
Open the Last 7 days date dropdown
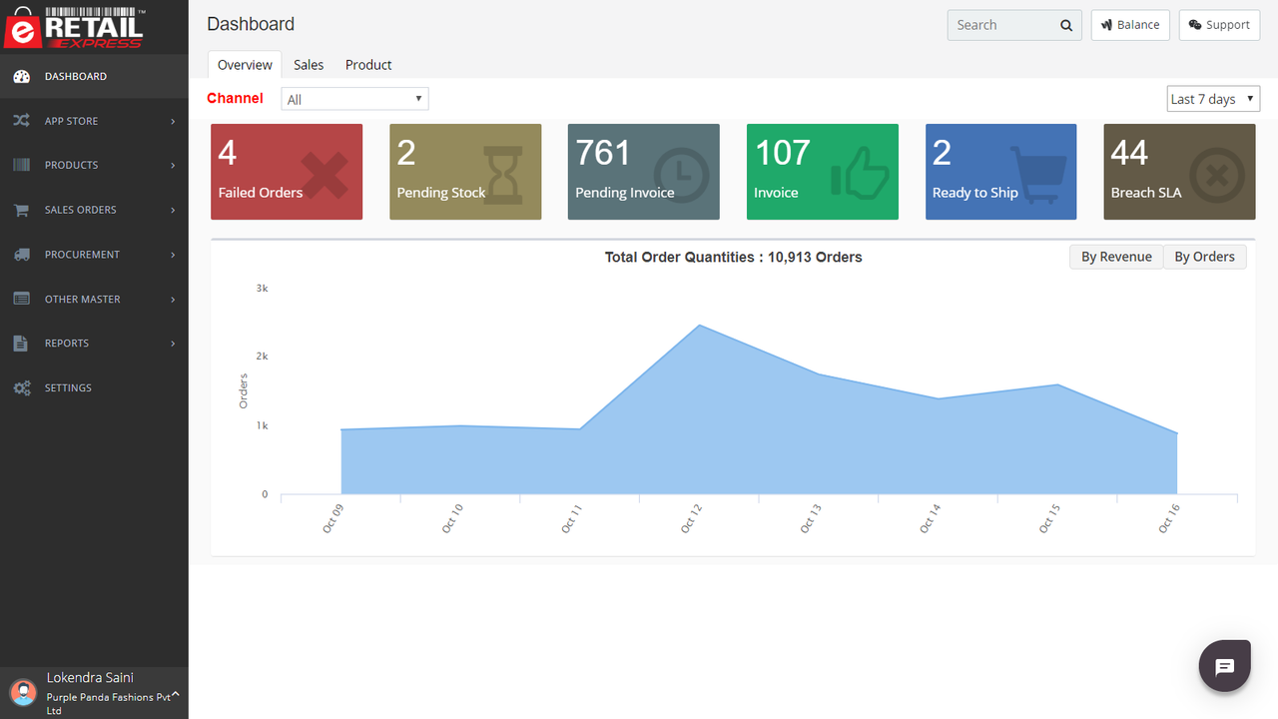1213,98
